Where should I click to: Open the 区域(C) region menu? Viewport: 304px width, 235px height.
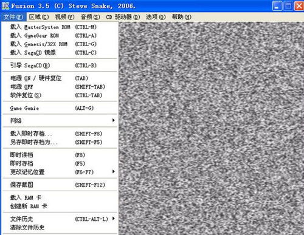[x=39, y=17]
